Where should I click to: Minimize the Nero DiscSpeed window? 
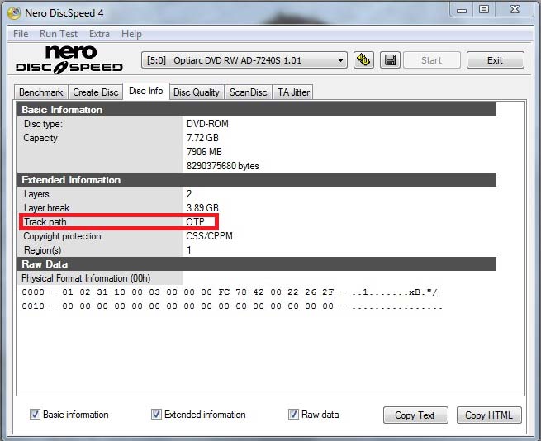[462, 11]
